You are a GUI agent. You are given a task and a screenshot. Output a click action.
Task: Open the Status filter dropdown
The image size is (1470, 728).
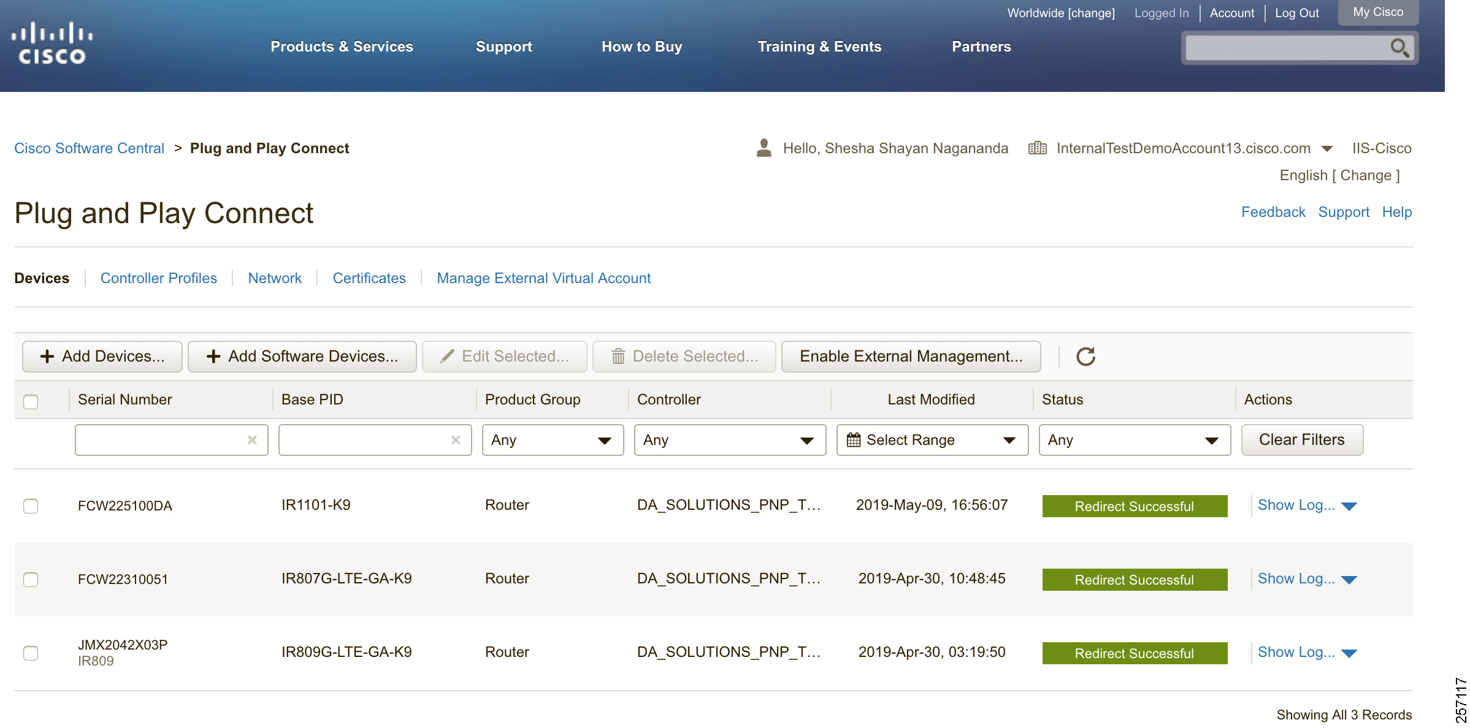[x=1135, y=440]
